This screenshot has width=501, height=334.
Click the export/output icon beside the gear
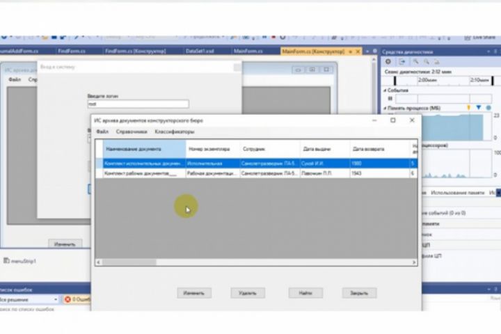(x=402, y=62)
